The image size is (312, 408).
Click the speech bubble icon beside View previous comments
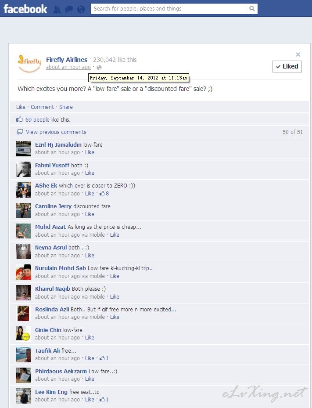(20, 132)
